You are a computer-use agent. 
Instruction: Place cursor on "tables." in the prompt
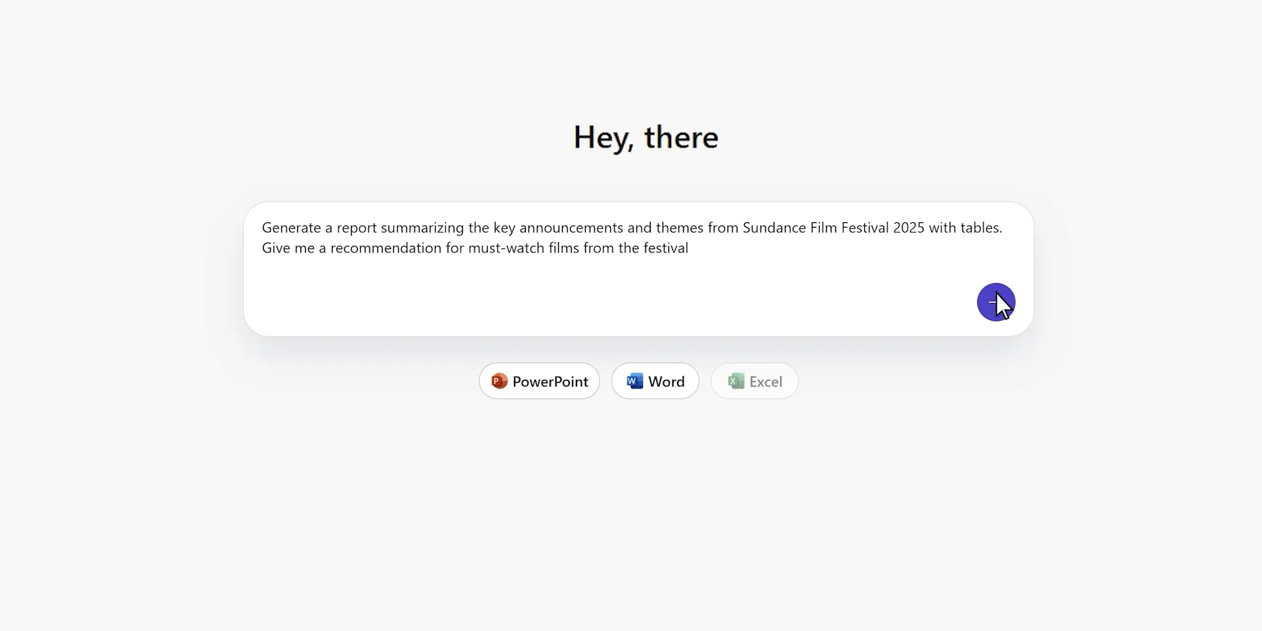981,228
